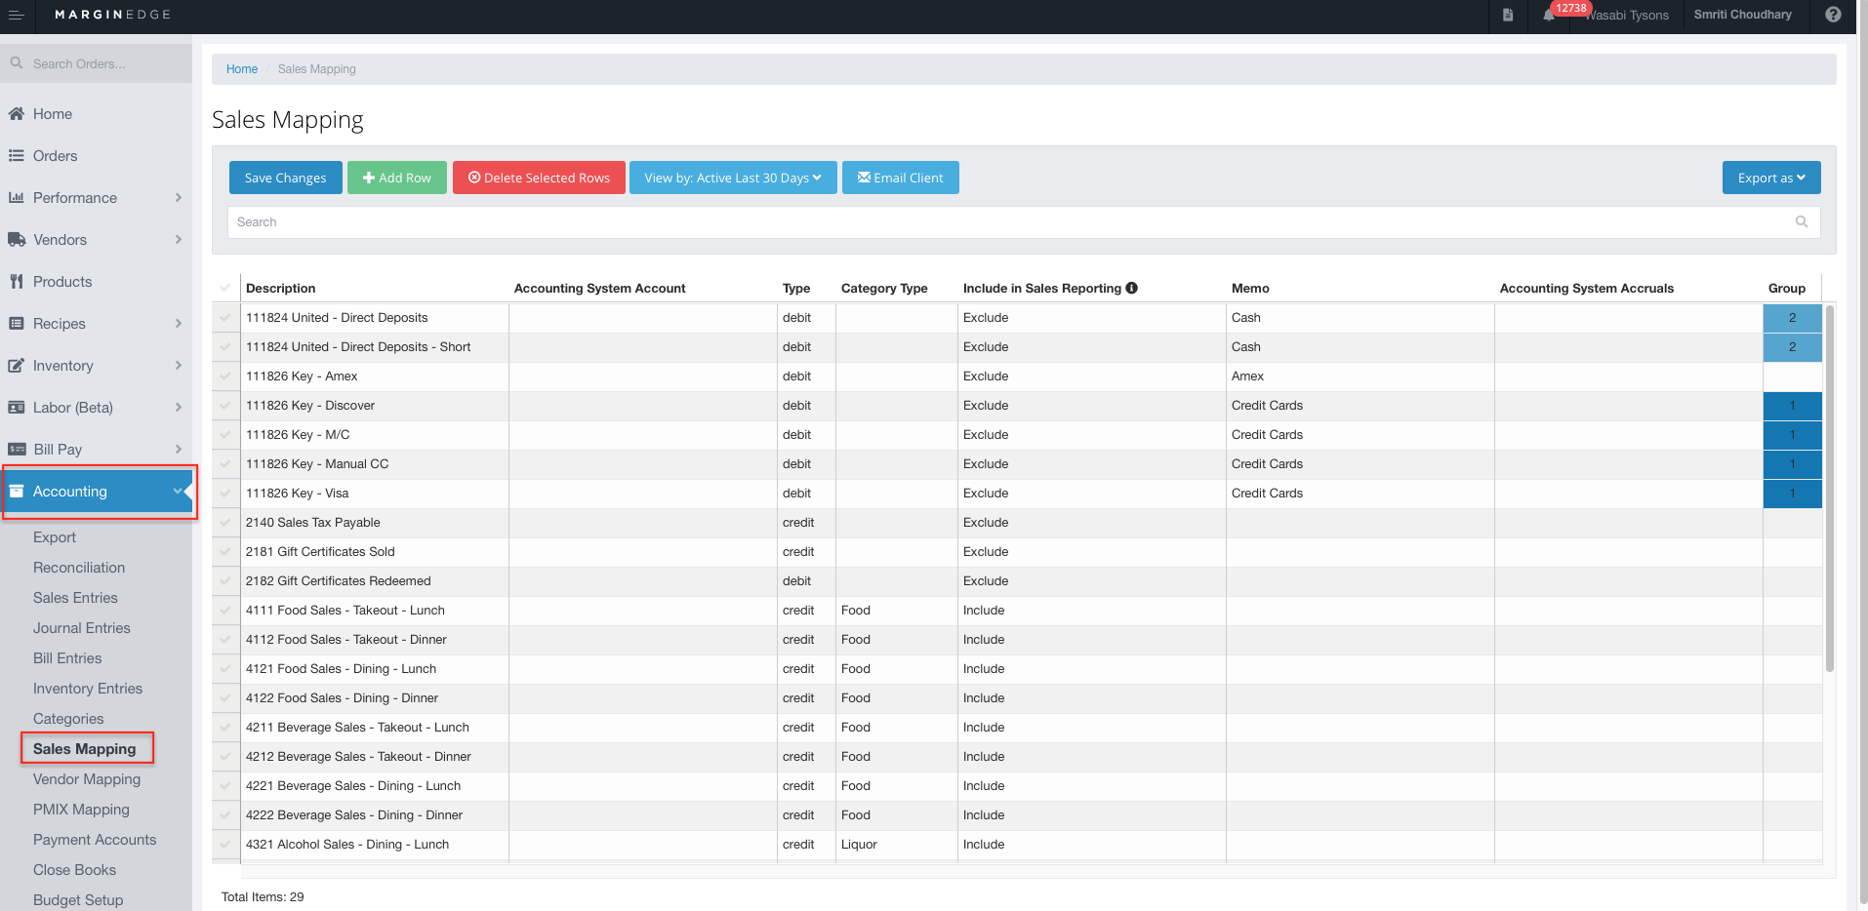This screenshot has width=1868, height=911.
Task: Click the search magnifier icon in table search
Action: pos(1802,222)
